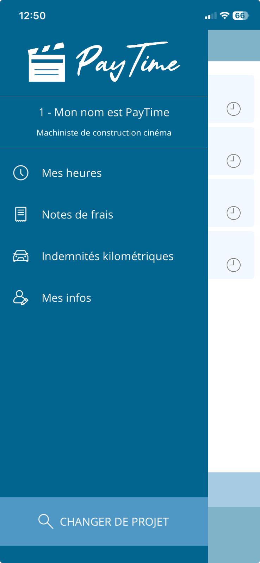Tap the Wi-Fi indicator in the status bar

pyautogui.click(x=224, y=15)
